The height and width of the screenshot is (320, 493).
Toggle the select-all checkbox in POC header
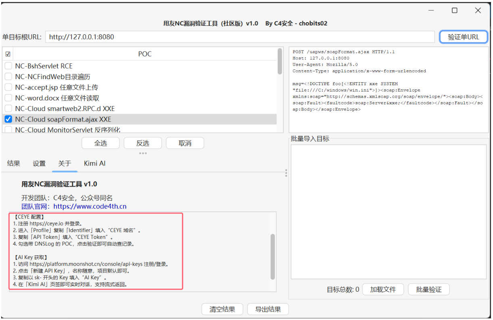[x=8, y=54]
